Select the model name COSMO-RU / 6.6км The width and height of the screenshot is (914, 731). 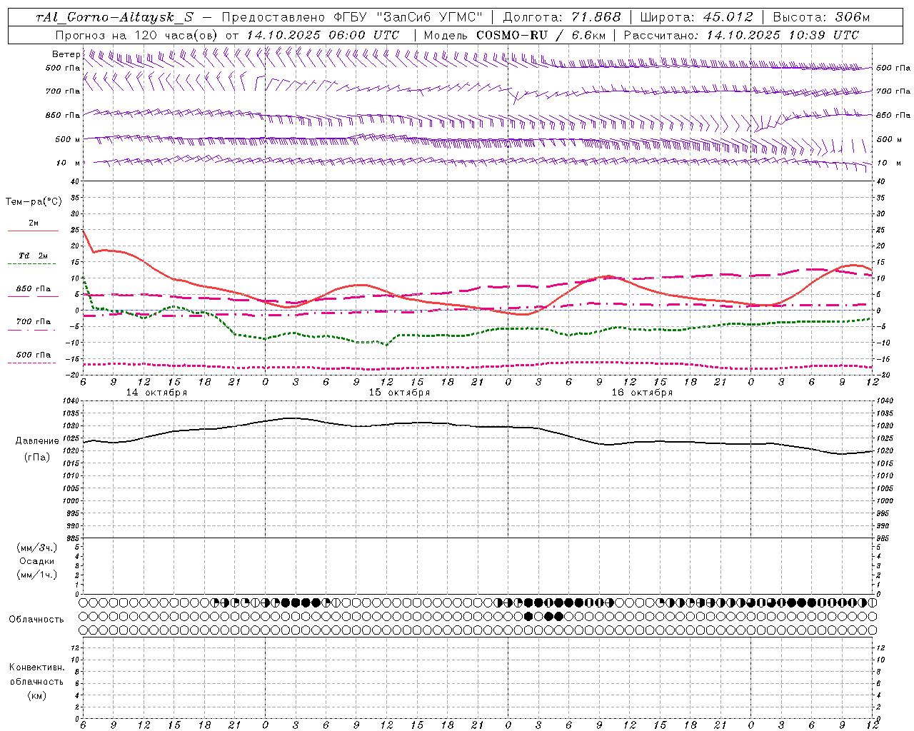541,35
